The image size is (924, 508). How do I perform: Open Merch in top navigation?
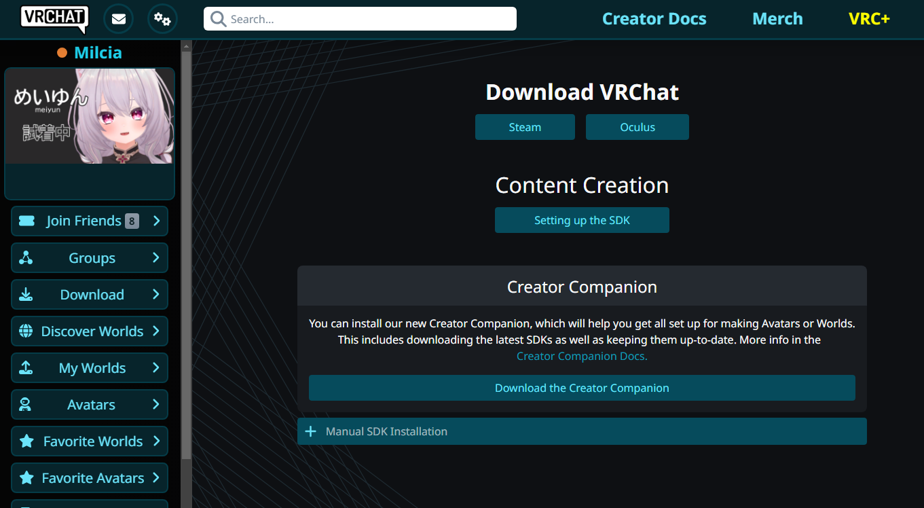[777, 19]
